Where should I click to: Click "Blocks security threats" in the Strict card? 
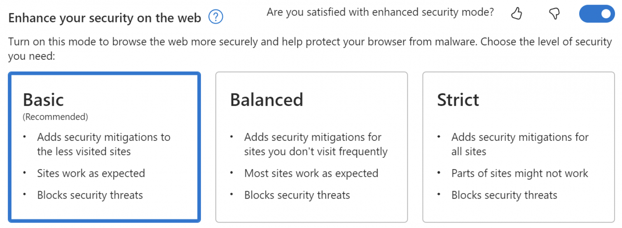(x=504, y=195)
